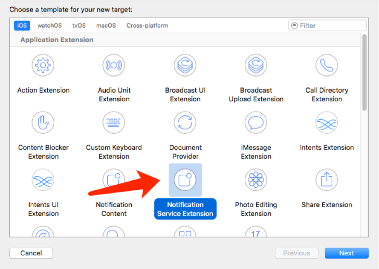
Task: Select the Custom Keyboard Extension icon
Action: [114, 123]
